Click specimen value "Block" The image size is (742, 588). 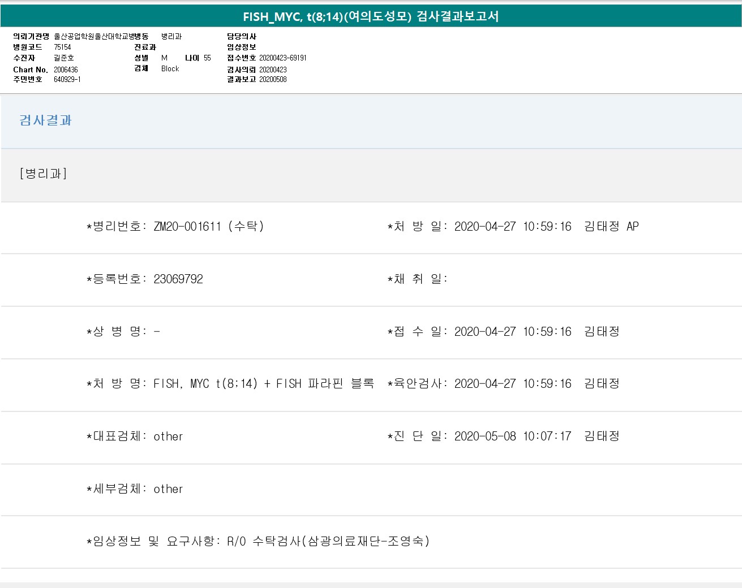click(170, 69)
